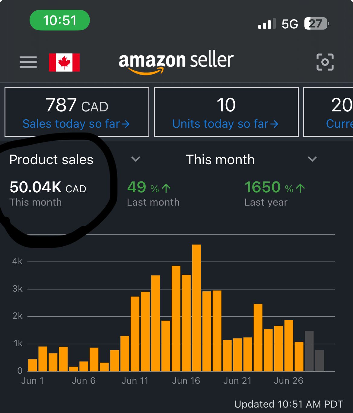Screen dimensions: 353x413
Task: Open the navigation hamburger menu
Action: coord(28,62)
